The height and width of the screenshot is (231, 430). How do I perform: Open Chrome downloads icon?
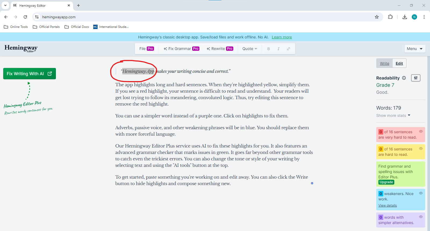click(x=404, y=17)
